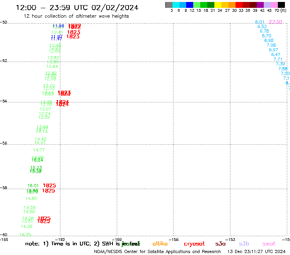The image size is (290, 255).
Task: Click the wave height value '7.08'
Action: 271,45
